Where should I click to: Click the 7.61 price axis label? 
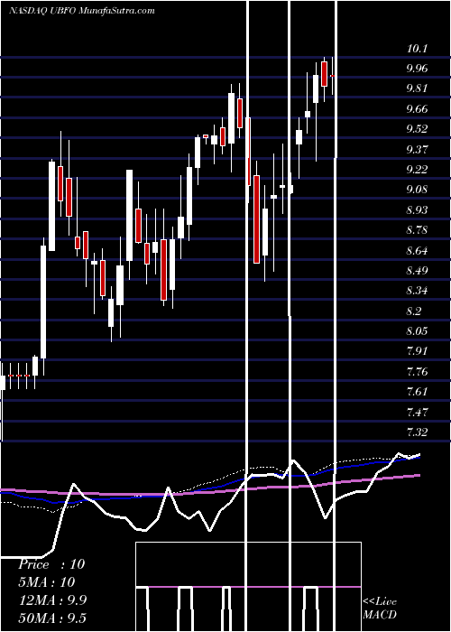(417, 392)
